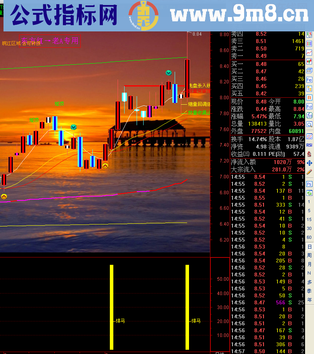
Task: Switch to the monthly (月) period
Action: (x=309, y=264)
